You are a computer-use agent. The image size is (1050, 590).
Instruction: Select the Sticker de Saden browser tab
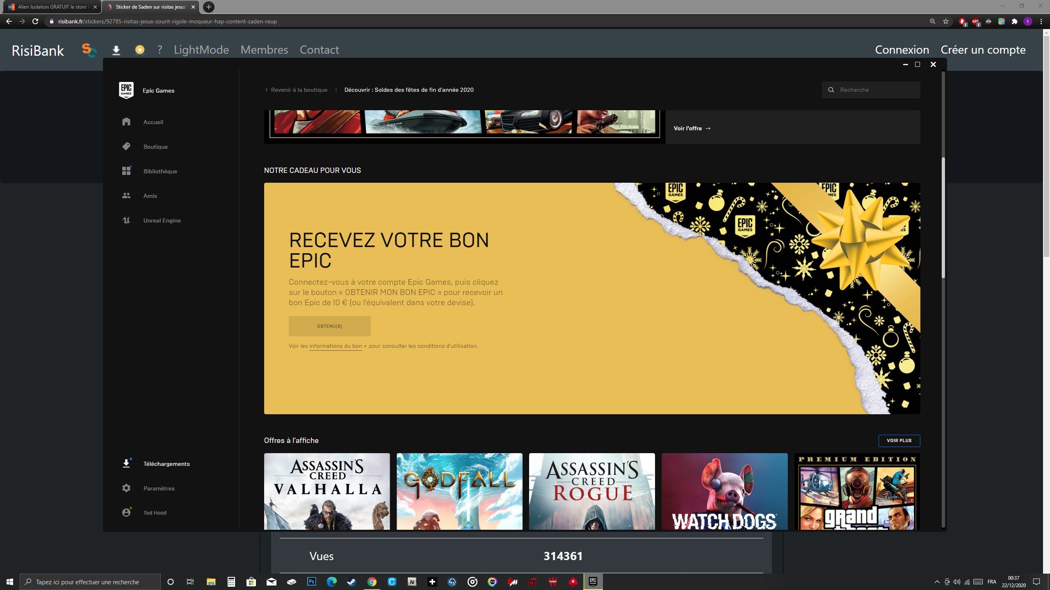[x=150, y=7]
